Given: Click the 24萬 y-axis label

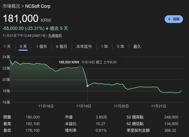Looking at the screenshot, I should [x=6, y=57].
